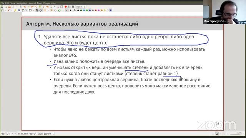
Task: Click the green refresh-shaped tool icon
Action: 59,10
